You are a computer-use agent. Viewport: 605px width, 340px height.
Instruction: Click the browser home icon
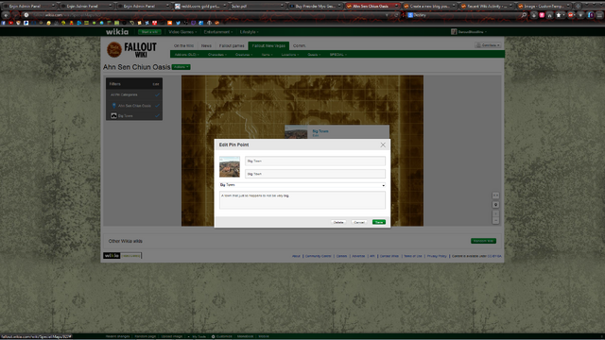(550, 15)
